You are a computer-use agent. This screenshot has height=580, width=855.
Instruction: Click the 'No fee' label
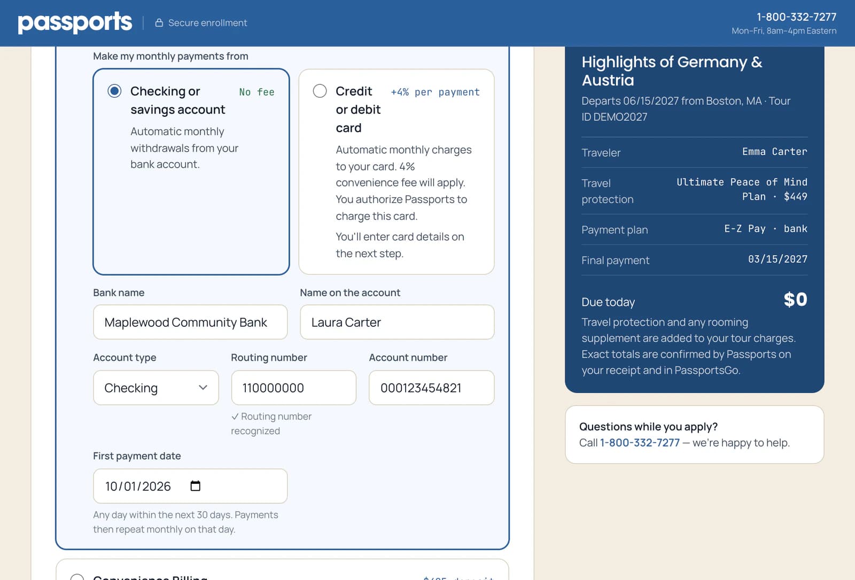pos(257,92)
